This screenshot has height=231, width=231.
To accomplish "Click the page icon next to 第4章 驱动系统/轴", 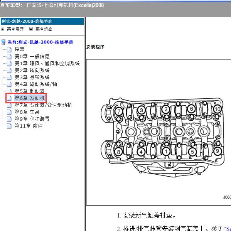I will coord(9,84).
